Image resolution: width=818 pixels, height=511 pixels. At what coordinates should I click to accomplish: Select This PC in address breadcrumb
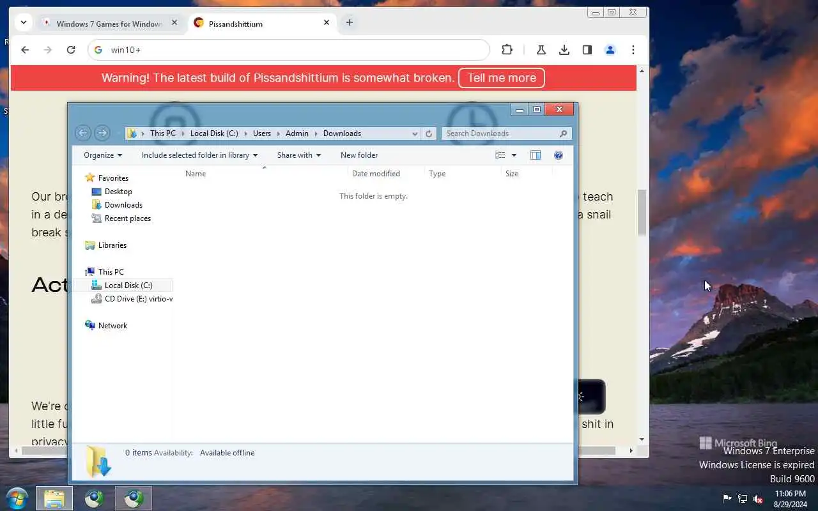click(162, 133)
